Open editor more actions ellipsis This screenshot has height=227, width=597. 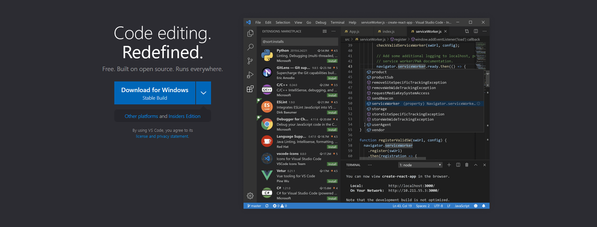point(485,31)
